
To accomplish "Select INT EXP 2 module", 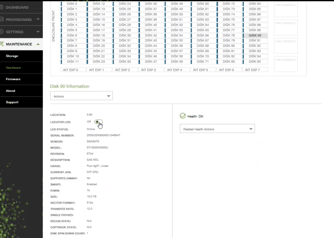I will tap(125, 70).
